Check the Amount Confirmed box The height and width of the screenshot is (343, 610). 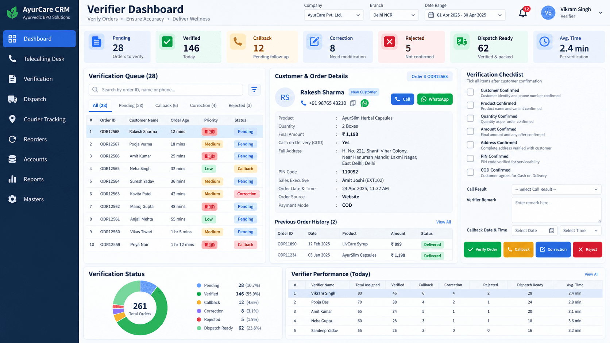click(471, 131)
